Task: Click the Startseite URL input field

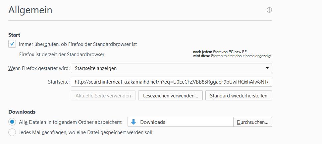Action: coord(171,82)
